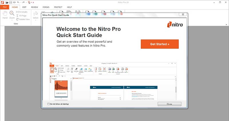Image resolution: width=229 pixels, height=121 pixels.
Task: Click the Nitro Pro application logo icon
Action: pyautogui.click(x=2, y=2)
